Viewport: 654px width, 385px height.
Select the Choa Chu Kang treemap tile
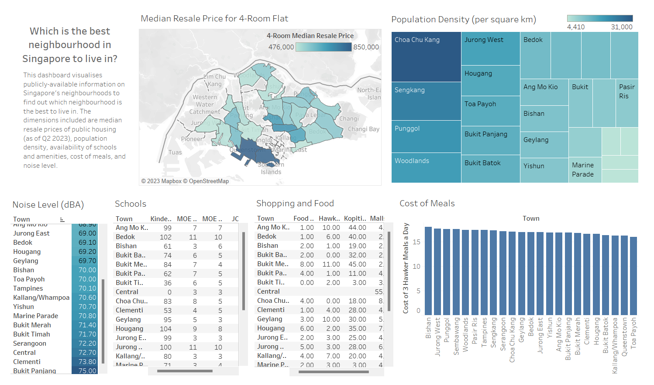[x=426, y=57]
